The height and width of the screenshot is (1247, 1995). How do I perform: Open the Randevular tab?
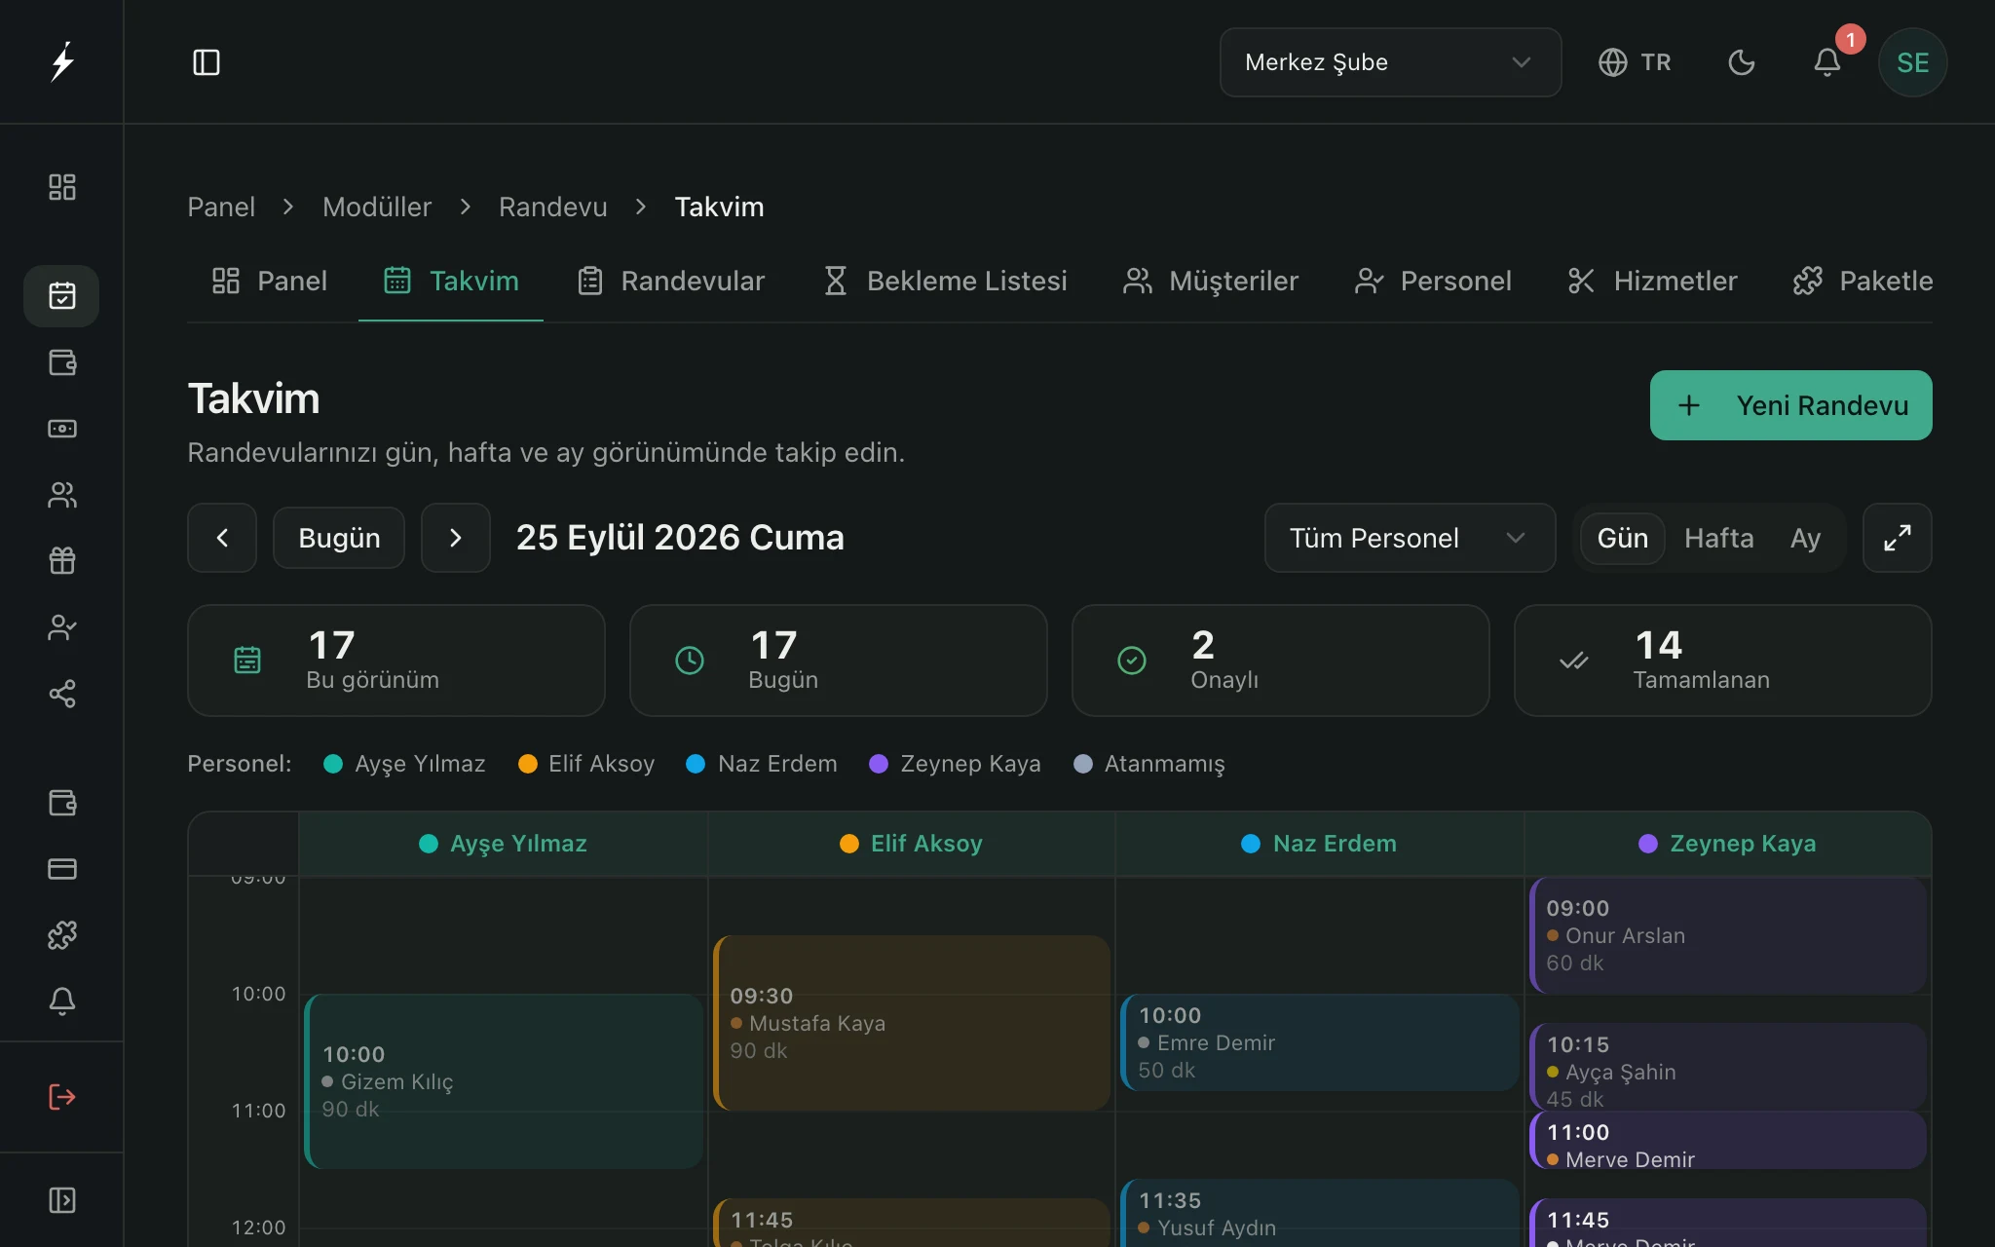(671, 281)
